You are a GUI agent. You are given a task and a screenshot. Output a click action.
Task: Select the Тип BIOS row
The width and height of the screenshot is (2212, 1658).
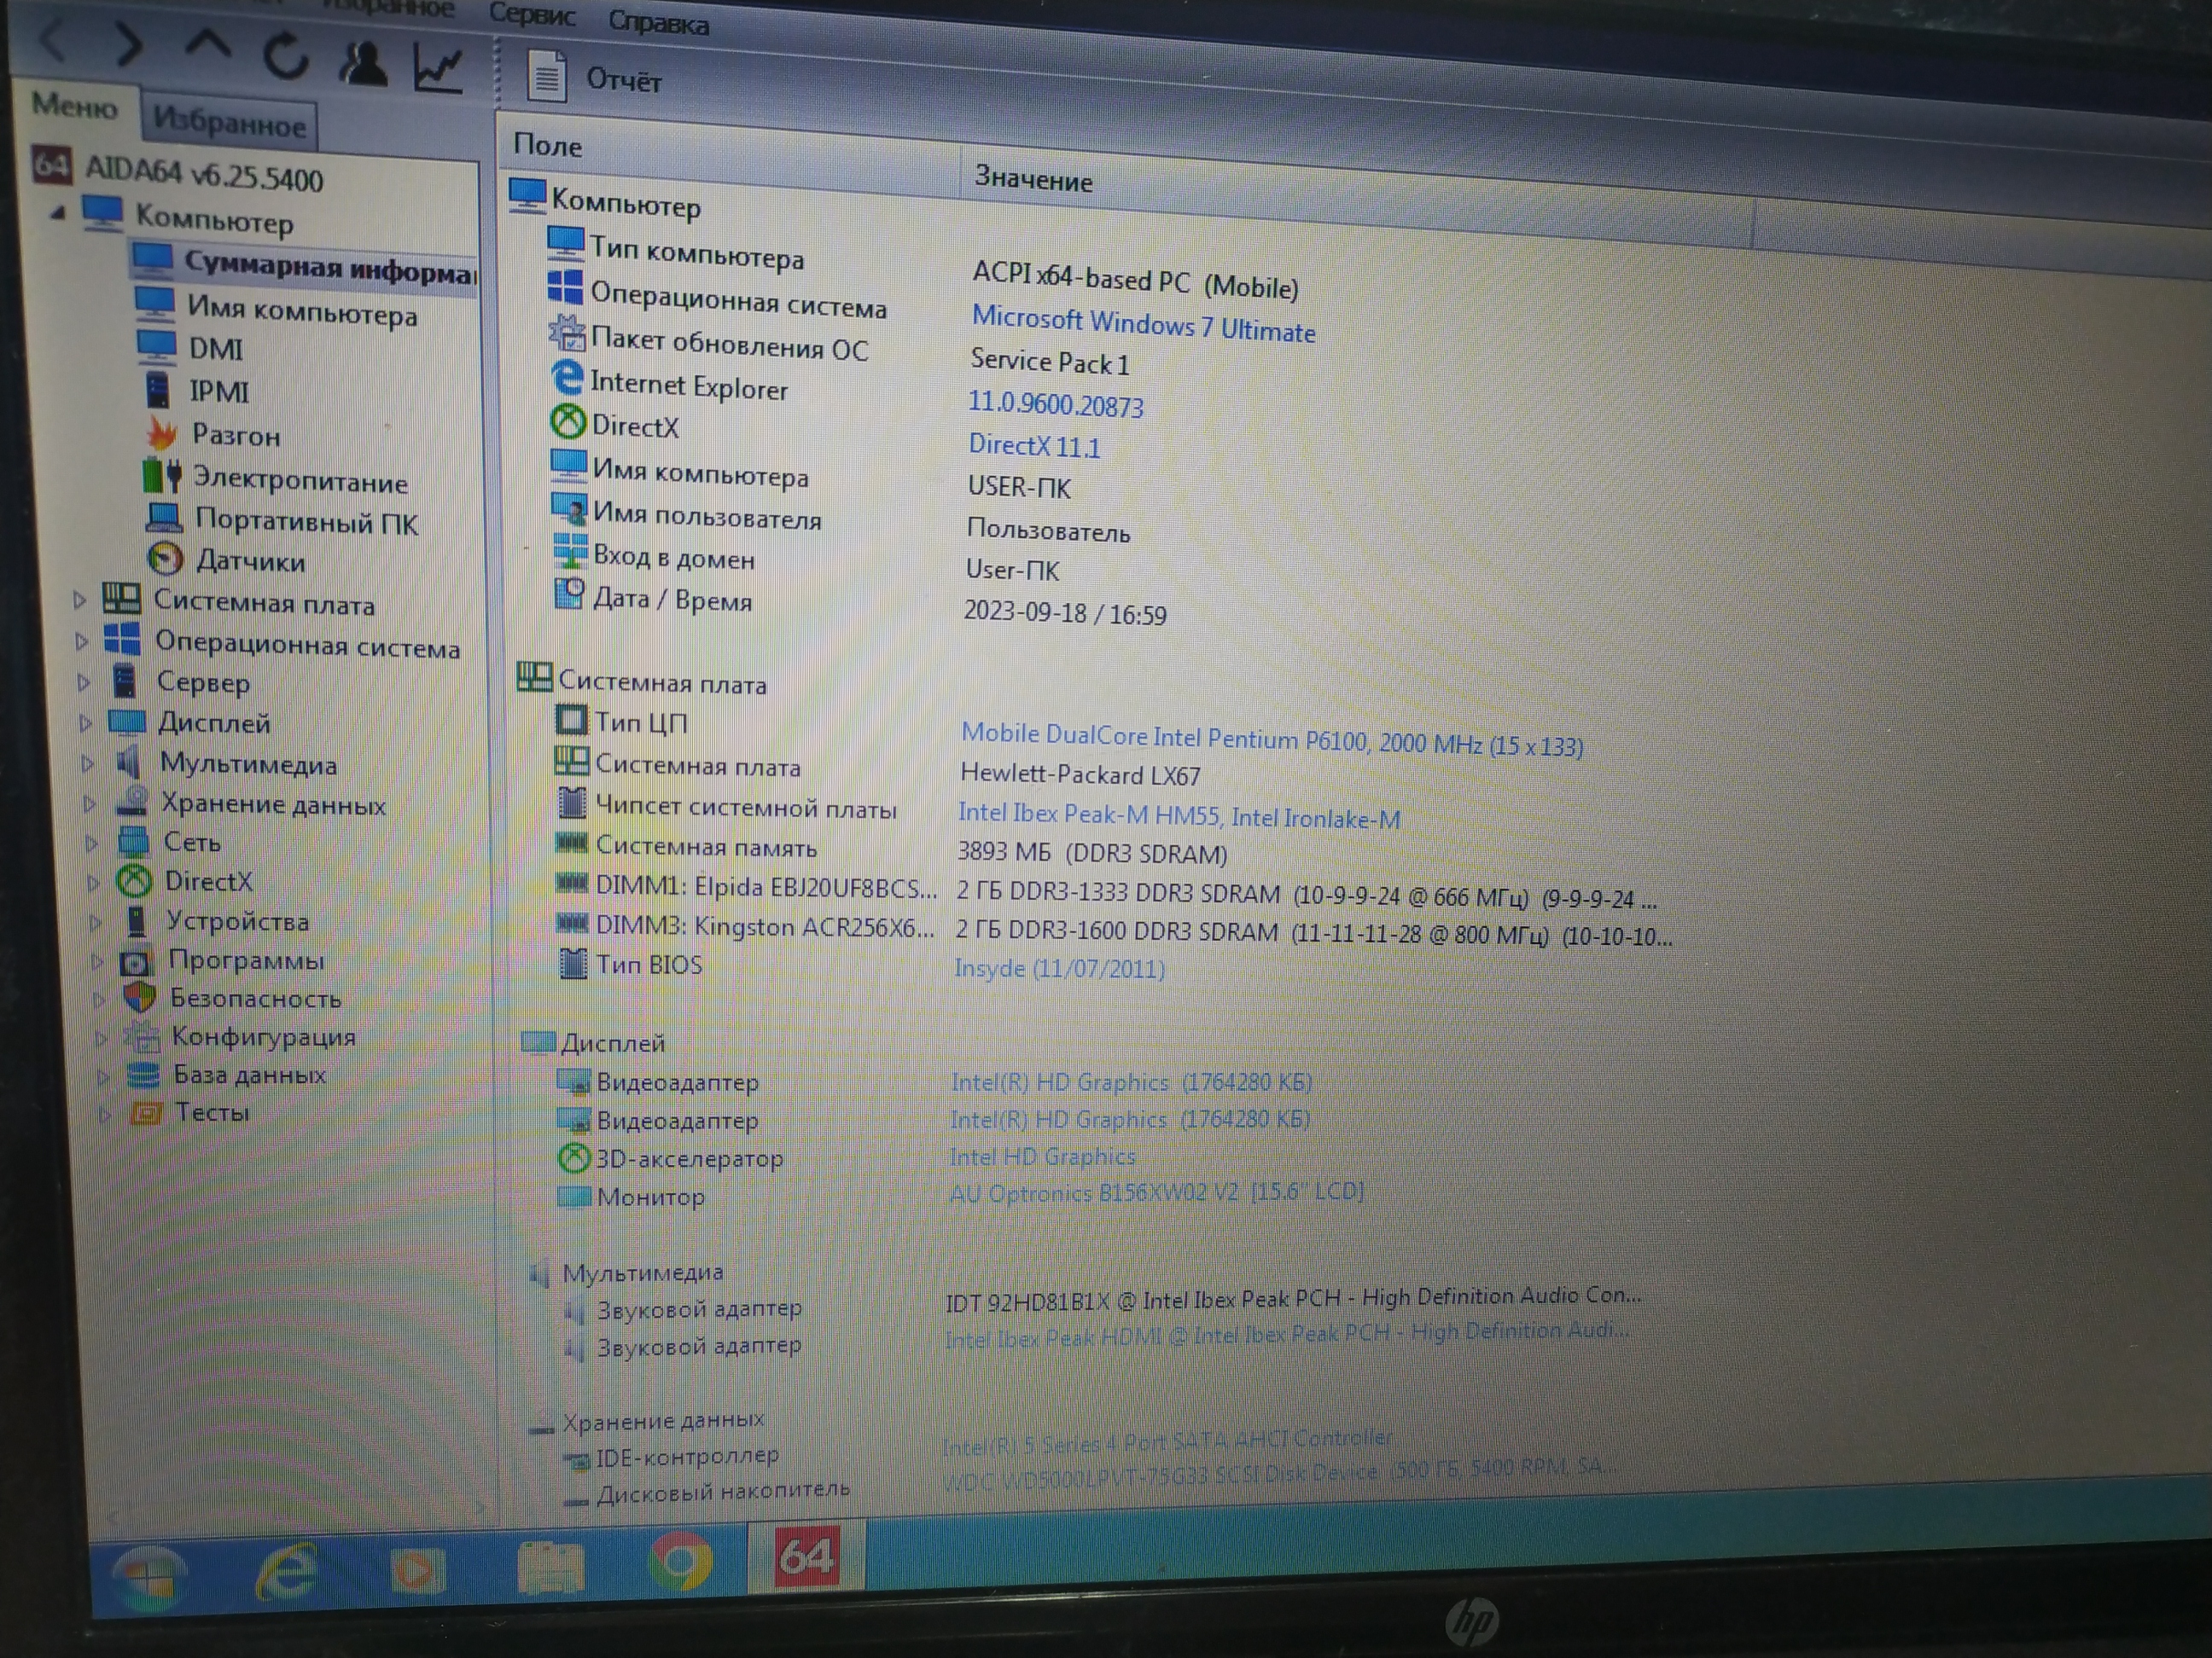point(649,965)
